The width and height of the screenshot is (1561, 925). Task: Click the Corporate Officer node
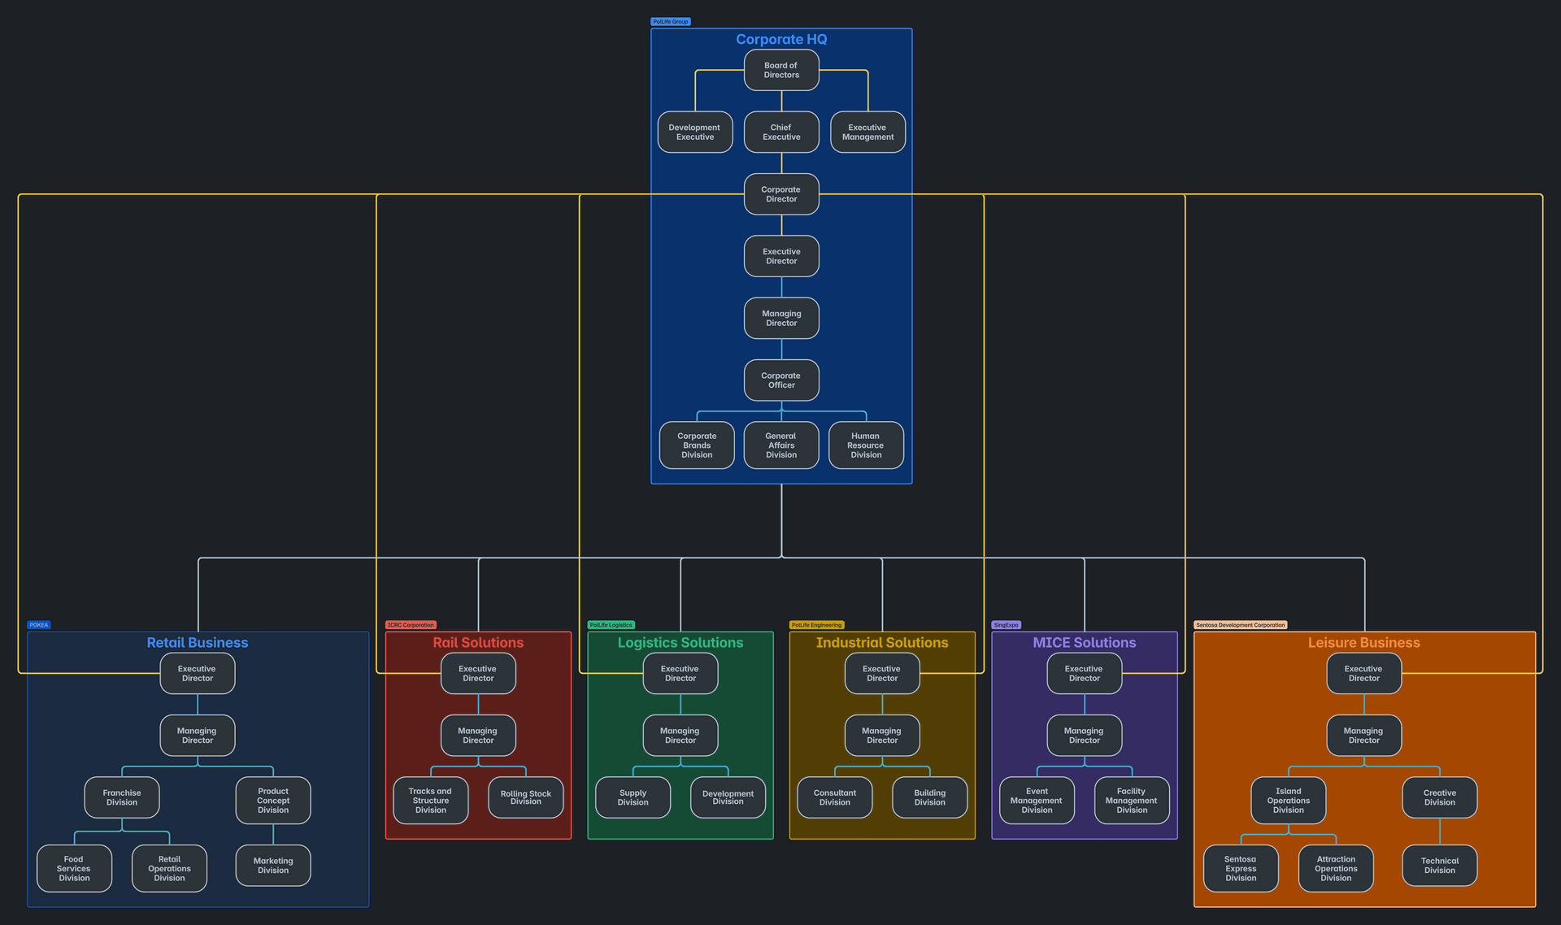point(781,380)
